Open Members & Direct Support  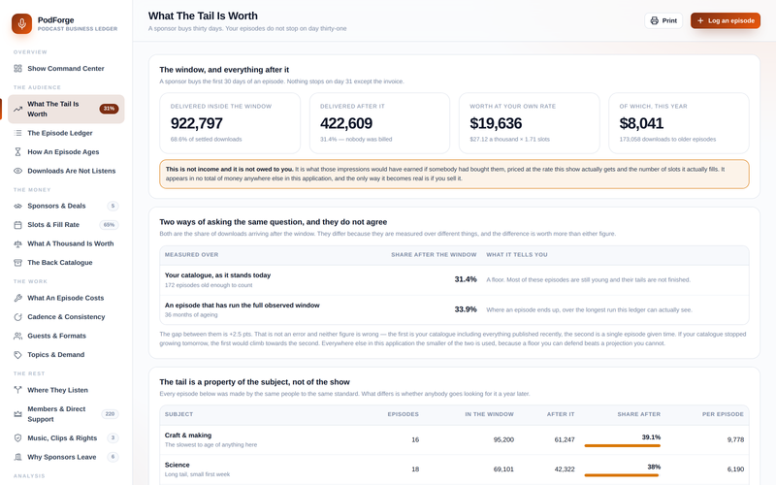[66, 414]
